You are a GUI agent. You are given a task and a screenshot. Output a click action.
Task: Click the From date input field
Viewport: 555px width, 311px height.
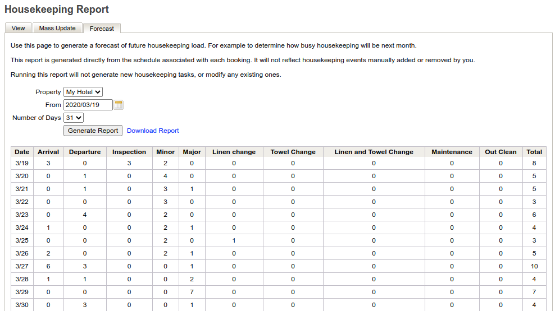pyautogui.click(x=88, y=105)
